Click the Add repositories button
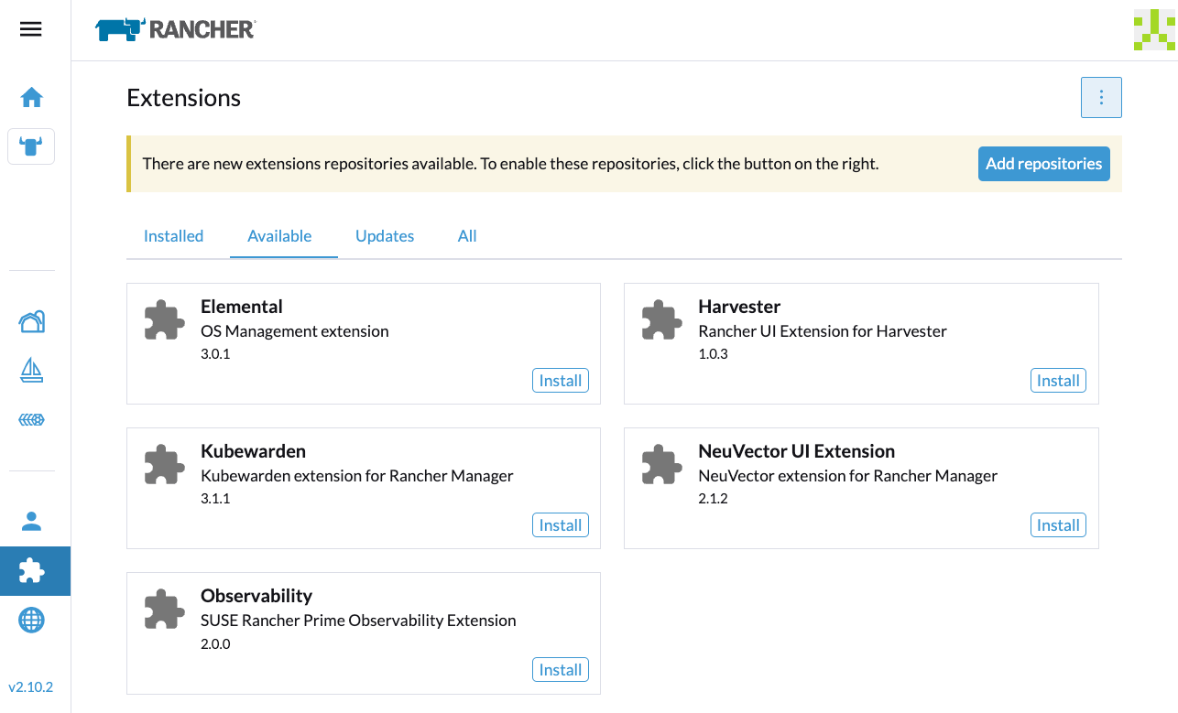 (x=1043, y=163)
